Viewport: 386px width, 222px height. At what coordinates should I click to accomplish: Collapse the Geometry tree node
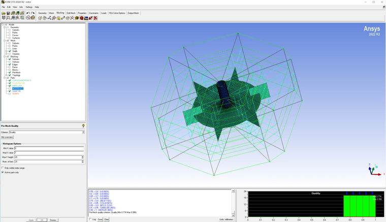point(5,27)
